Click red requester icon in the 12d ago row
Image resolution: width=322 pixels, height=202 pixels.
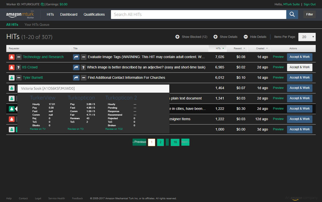click(11, 119)
